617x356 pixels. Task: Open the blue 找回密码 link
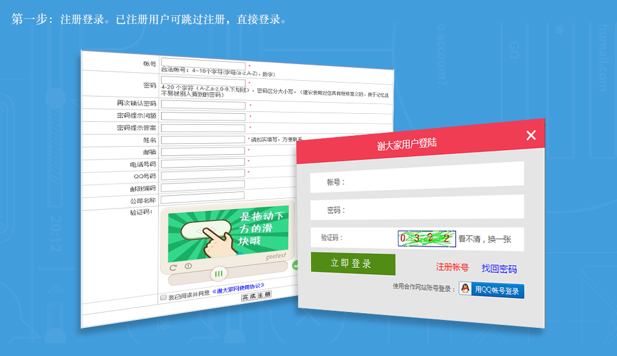499,269
